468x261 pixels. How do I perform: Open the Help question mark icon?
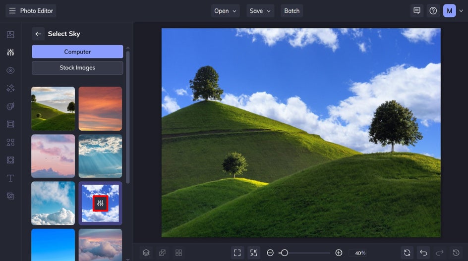(433, 11)
